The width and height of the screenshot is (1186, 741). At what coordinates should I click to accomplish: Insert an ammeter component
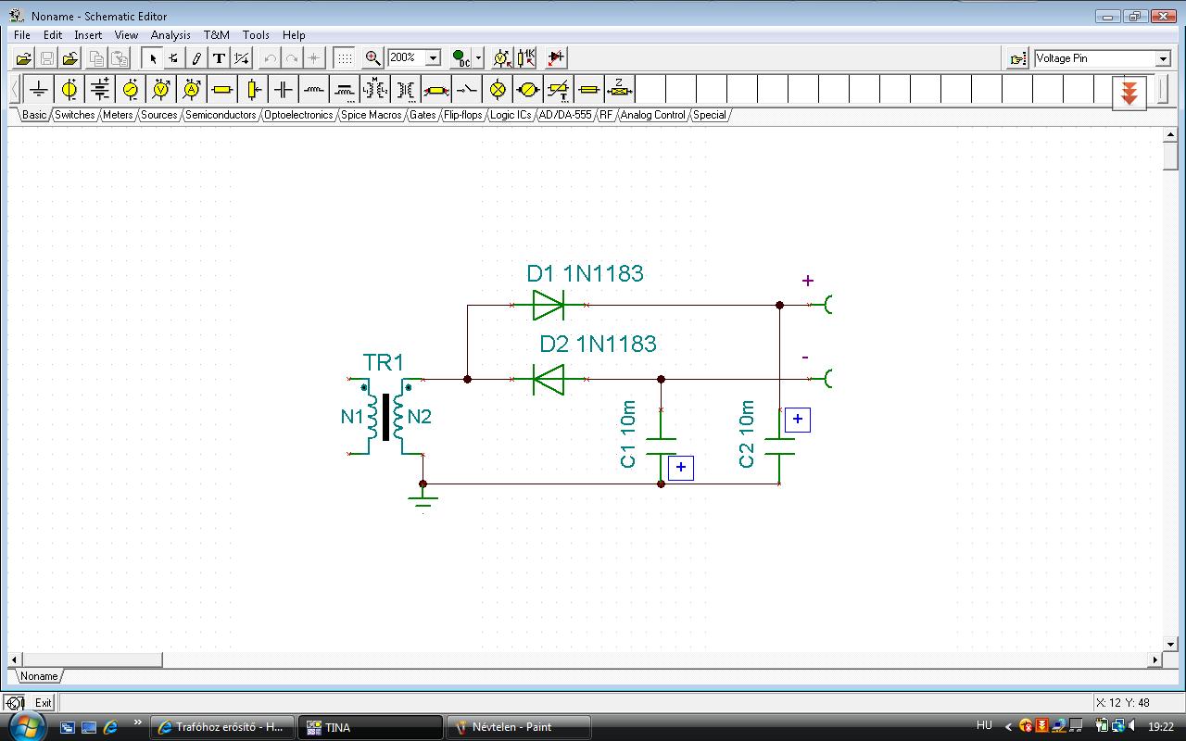[x=192, y=89]
